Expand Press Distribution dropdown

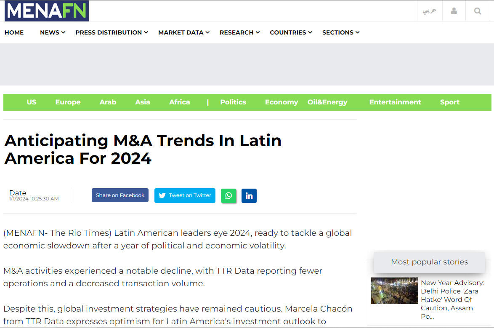coord(112,32)
